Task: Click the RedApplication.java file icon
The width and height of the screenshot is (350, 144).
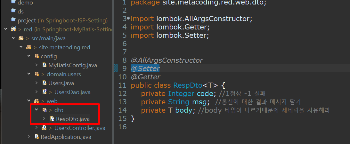Action: [x=37, y=137]
